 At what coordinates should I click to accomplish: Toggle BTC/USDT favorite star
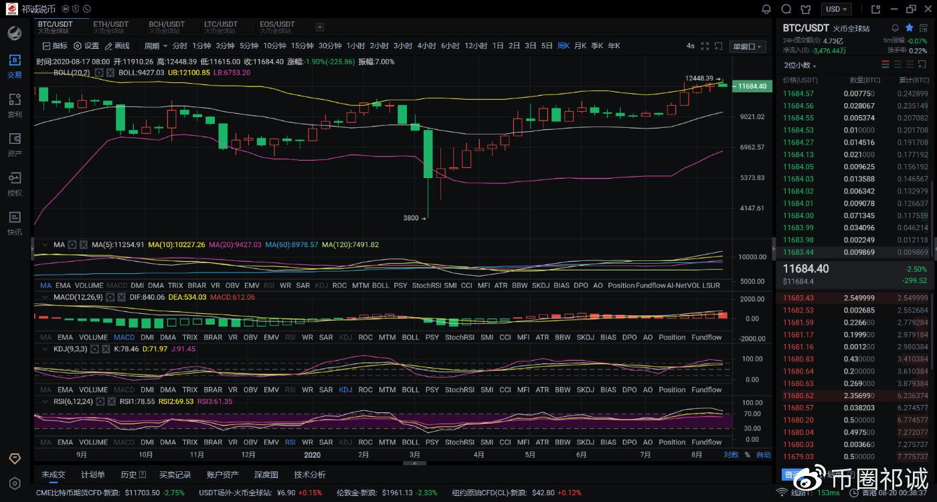[x=910, y=28]
